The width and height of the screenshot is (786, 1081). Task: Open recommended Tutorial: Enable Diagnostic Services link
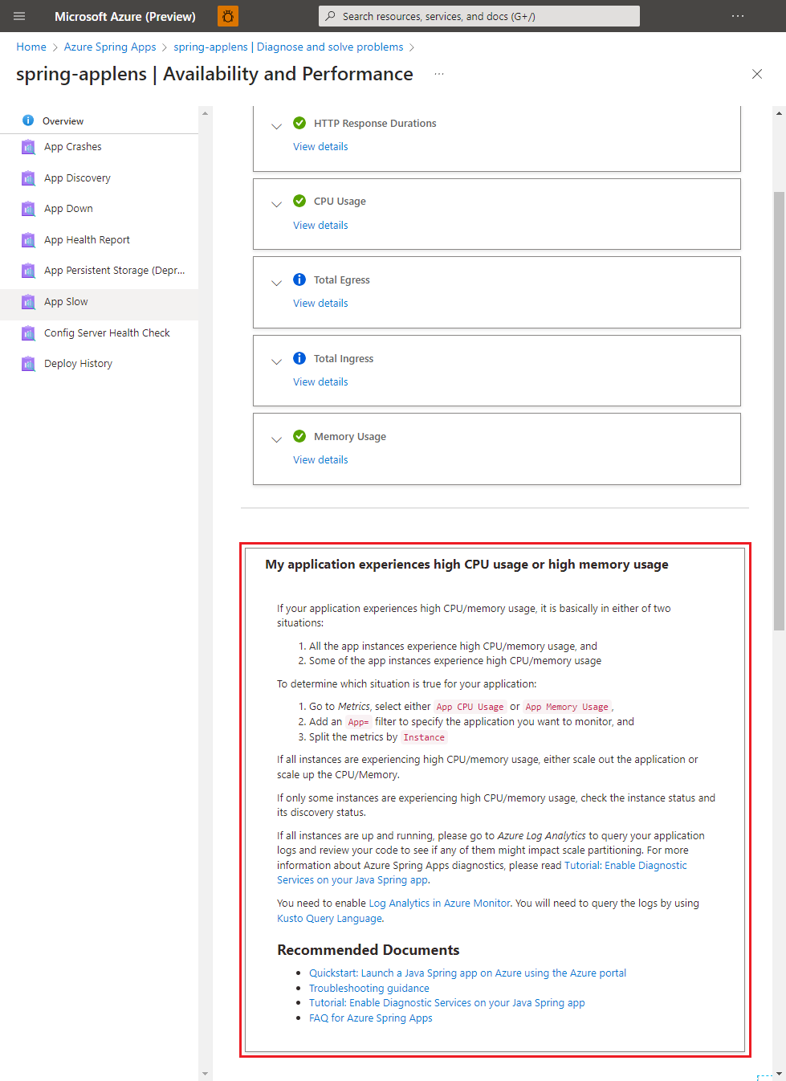tap(446, 1003)
